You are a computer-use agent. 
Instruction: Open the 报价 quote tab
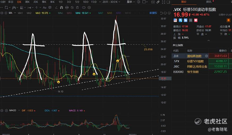coord(184,2)
